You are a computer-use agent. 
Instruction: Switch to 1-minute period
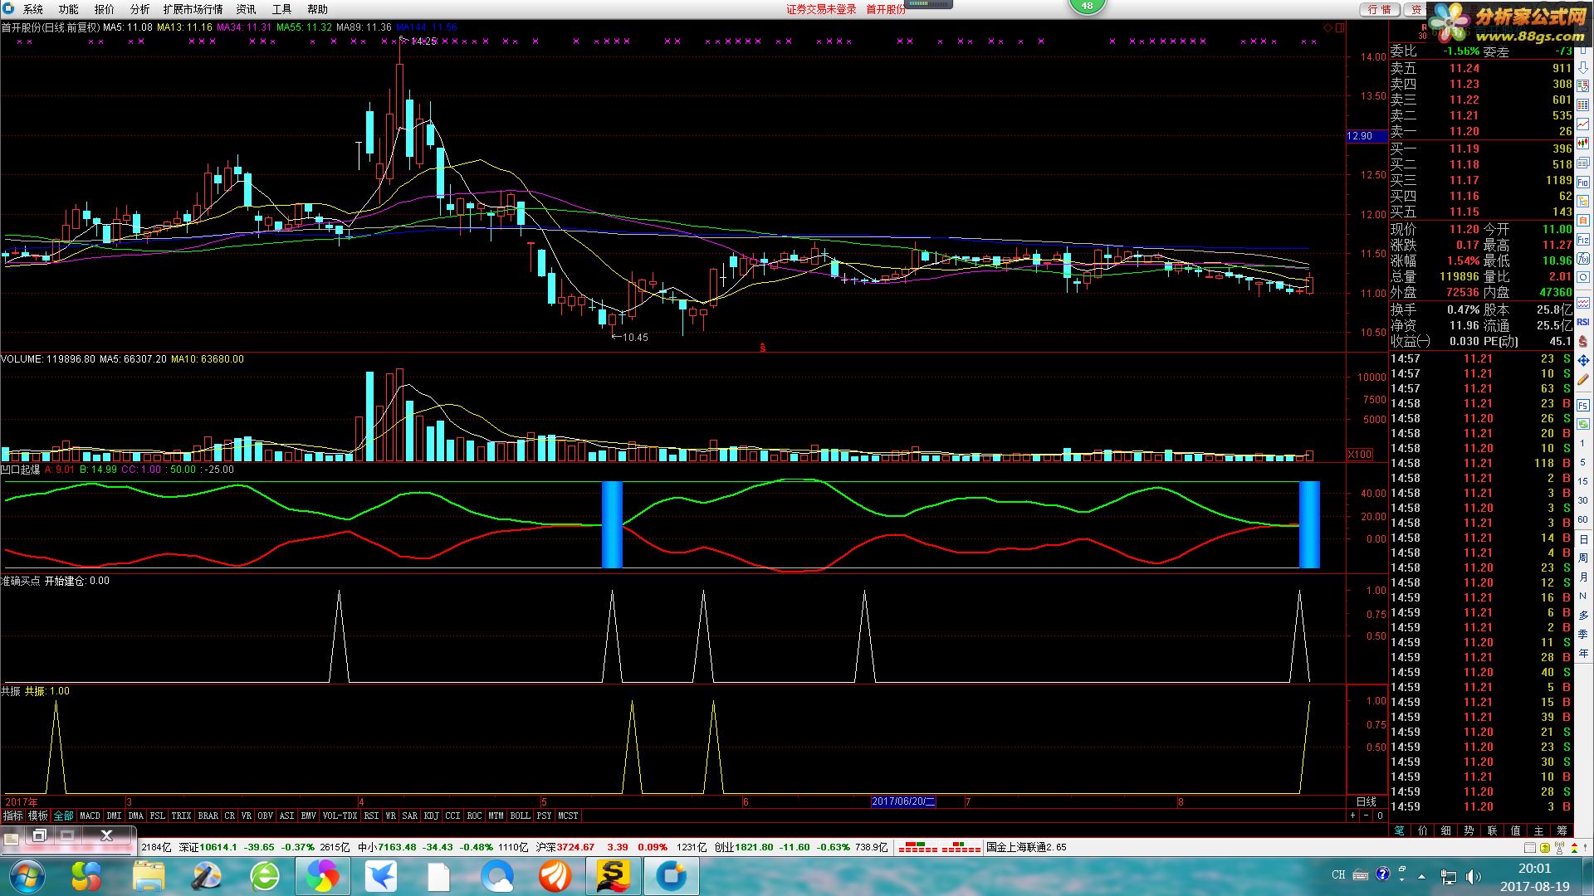tap(1583, 442)
